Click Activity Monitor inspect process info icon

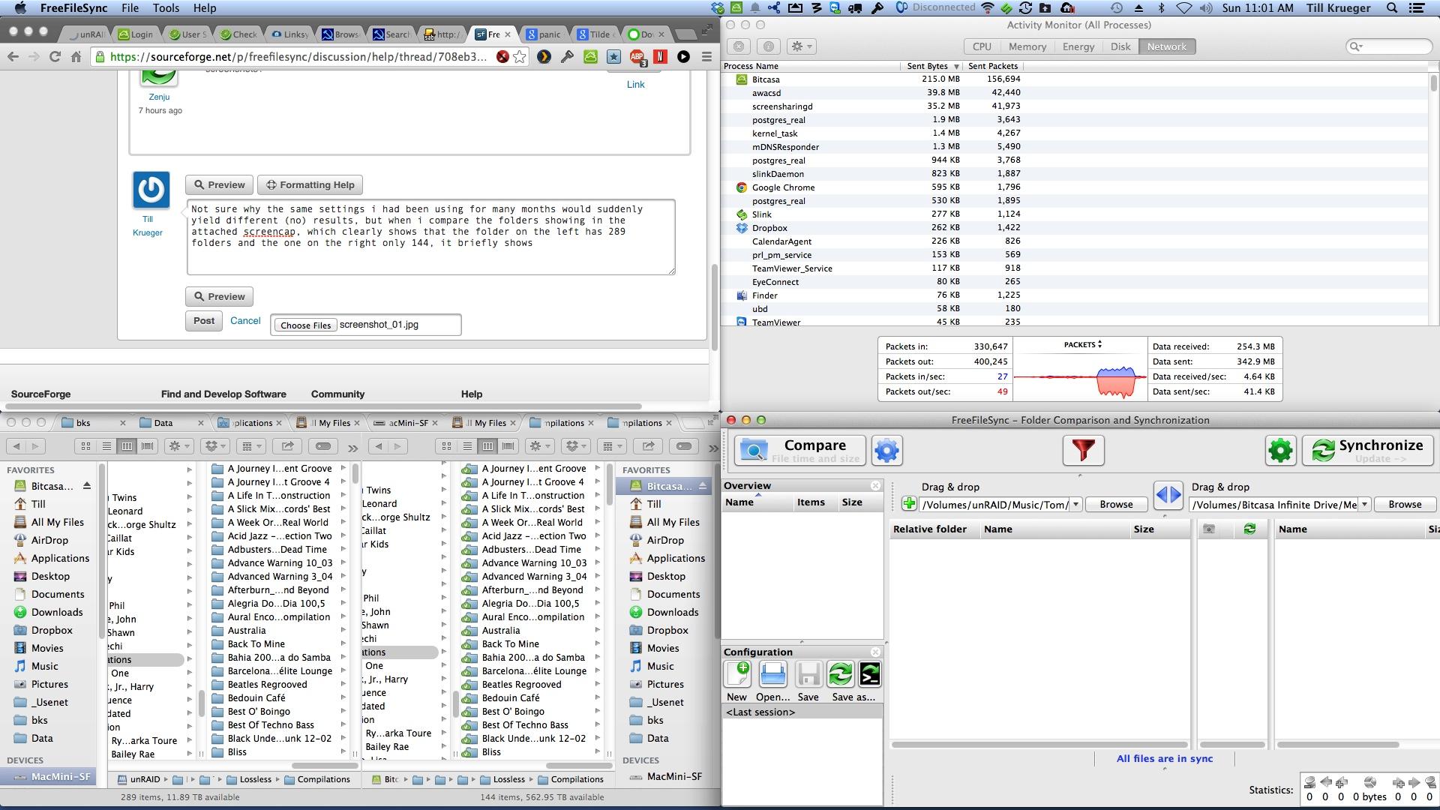tap(768, 46)
